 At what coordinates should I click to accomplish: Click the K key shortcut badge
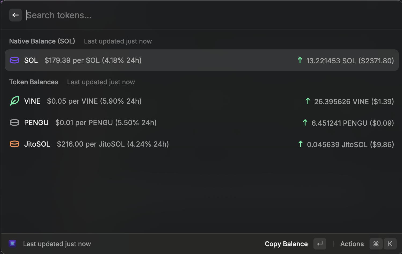click(390, 244)
